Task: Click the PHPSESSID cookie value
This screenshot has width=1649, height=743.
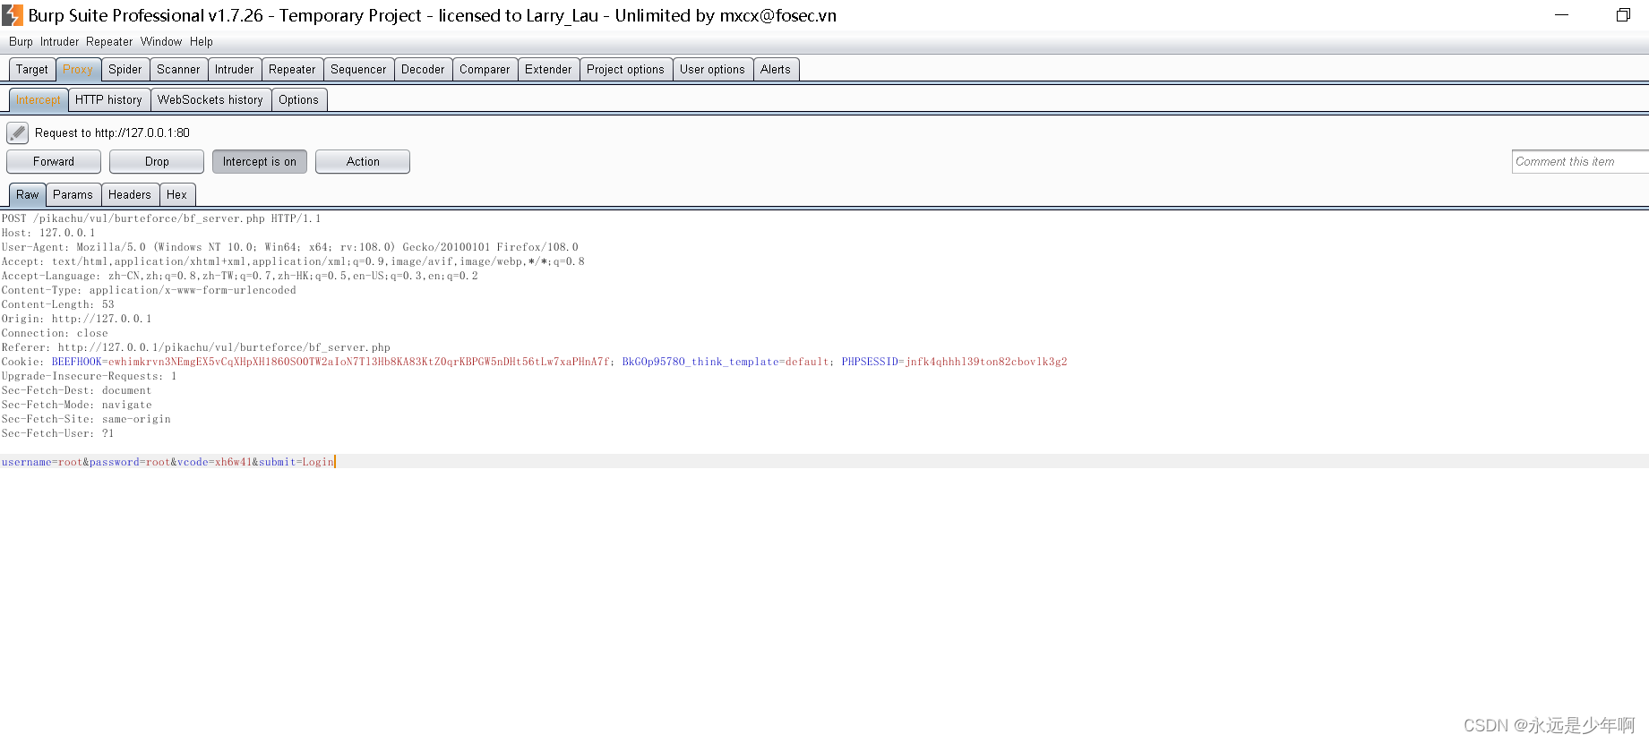Action: tap(986, 362)
